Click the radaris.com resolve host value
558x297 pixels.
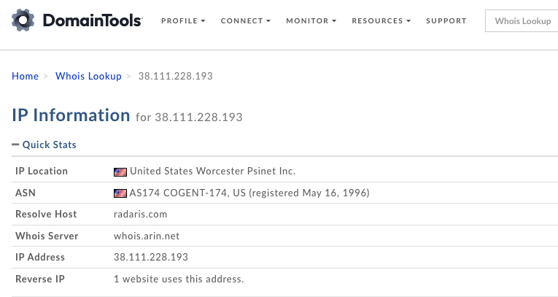140,214
